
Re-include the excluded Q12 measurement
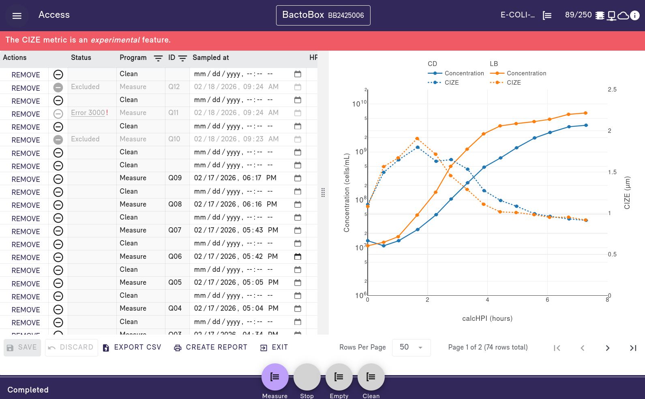tap(58, 87)
